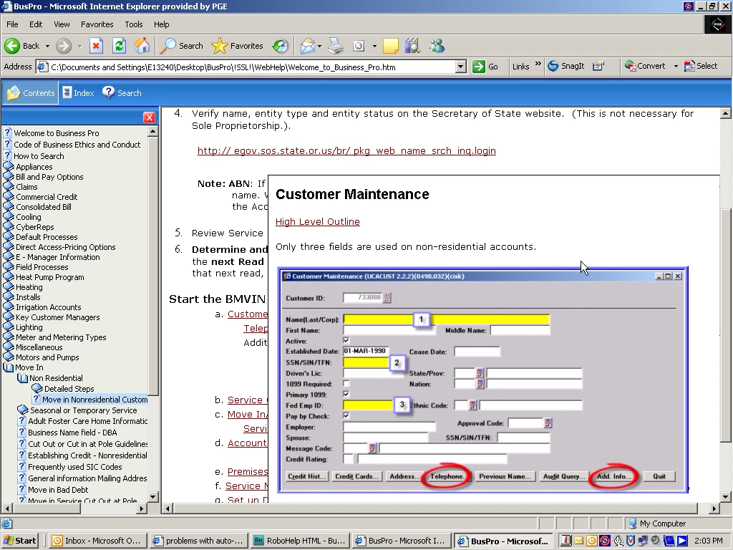
Task: Switch to Inbox - Microsoft Outlook taskbar item
Action: pos(97,541)
